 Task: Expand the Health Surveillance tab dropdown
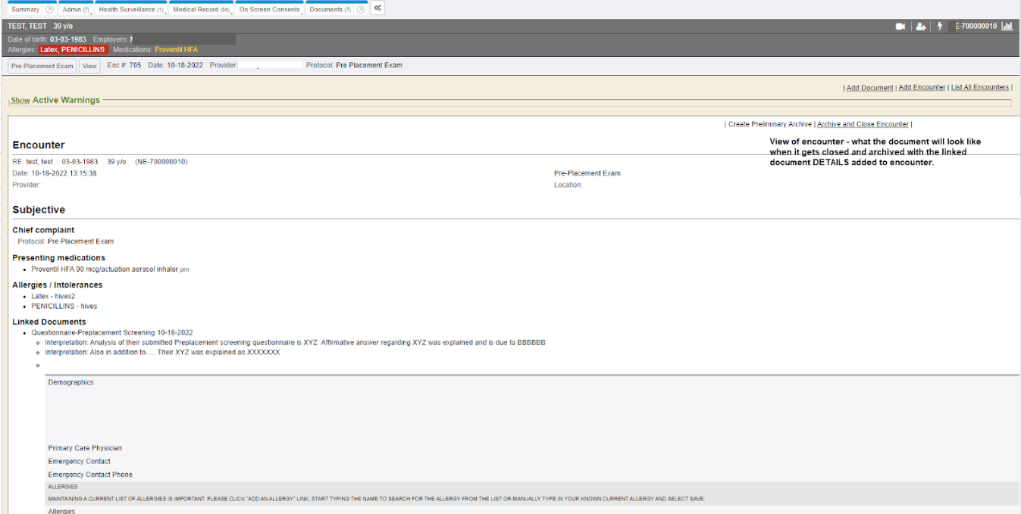(x=165, y=12)
